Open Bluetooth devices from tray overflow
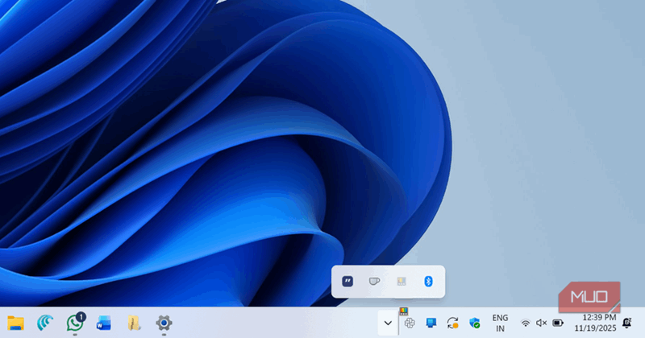645x338 pixels. coord(428,281)
